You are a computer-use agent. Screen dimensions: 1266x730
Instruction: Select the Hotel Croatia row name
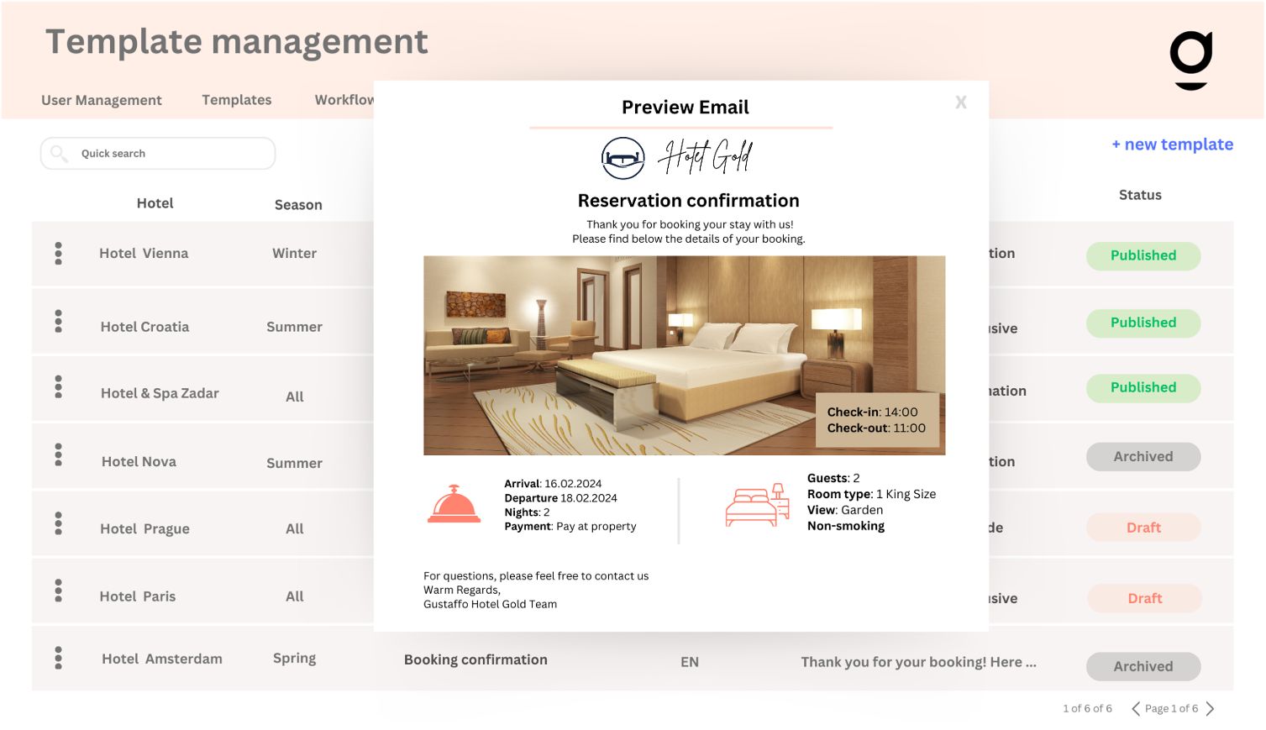pos(144,327)
